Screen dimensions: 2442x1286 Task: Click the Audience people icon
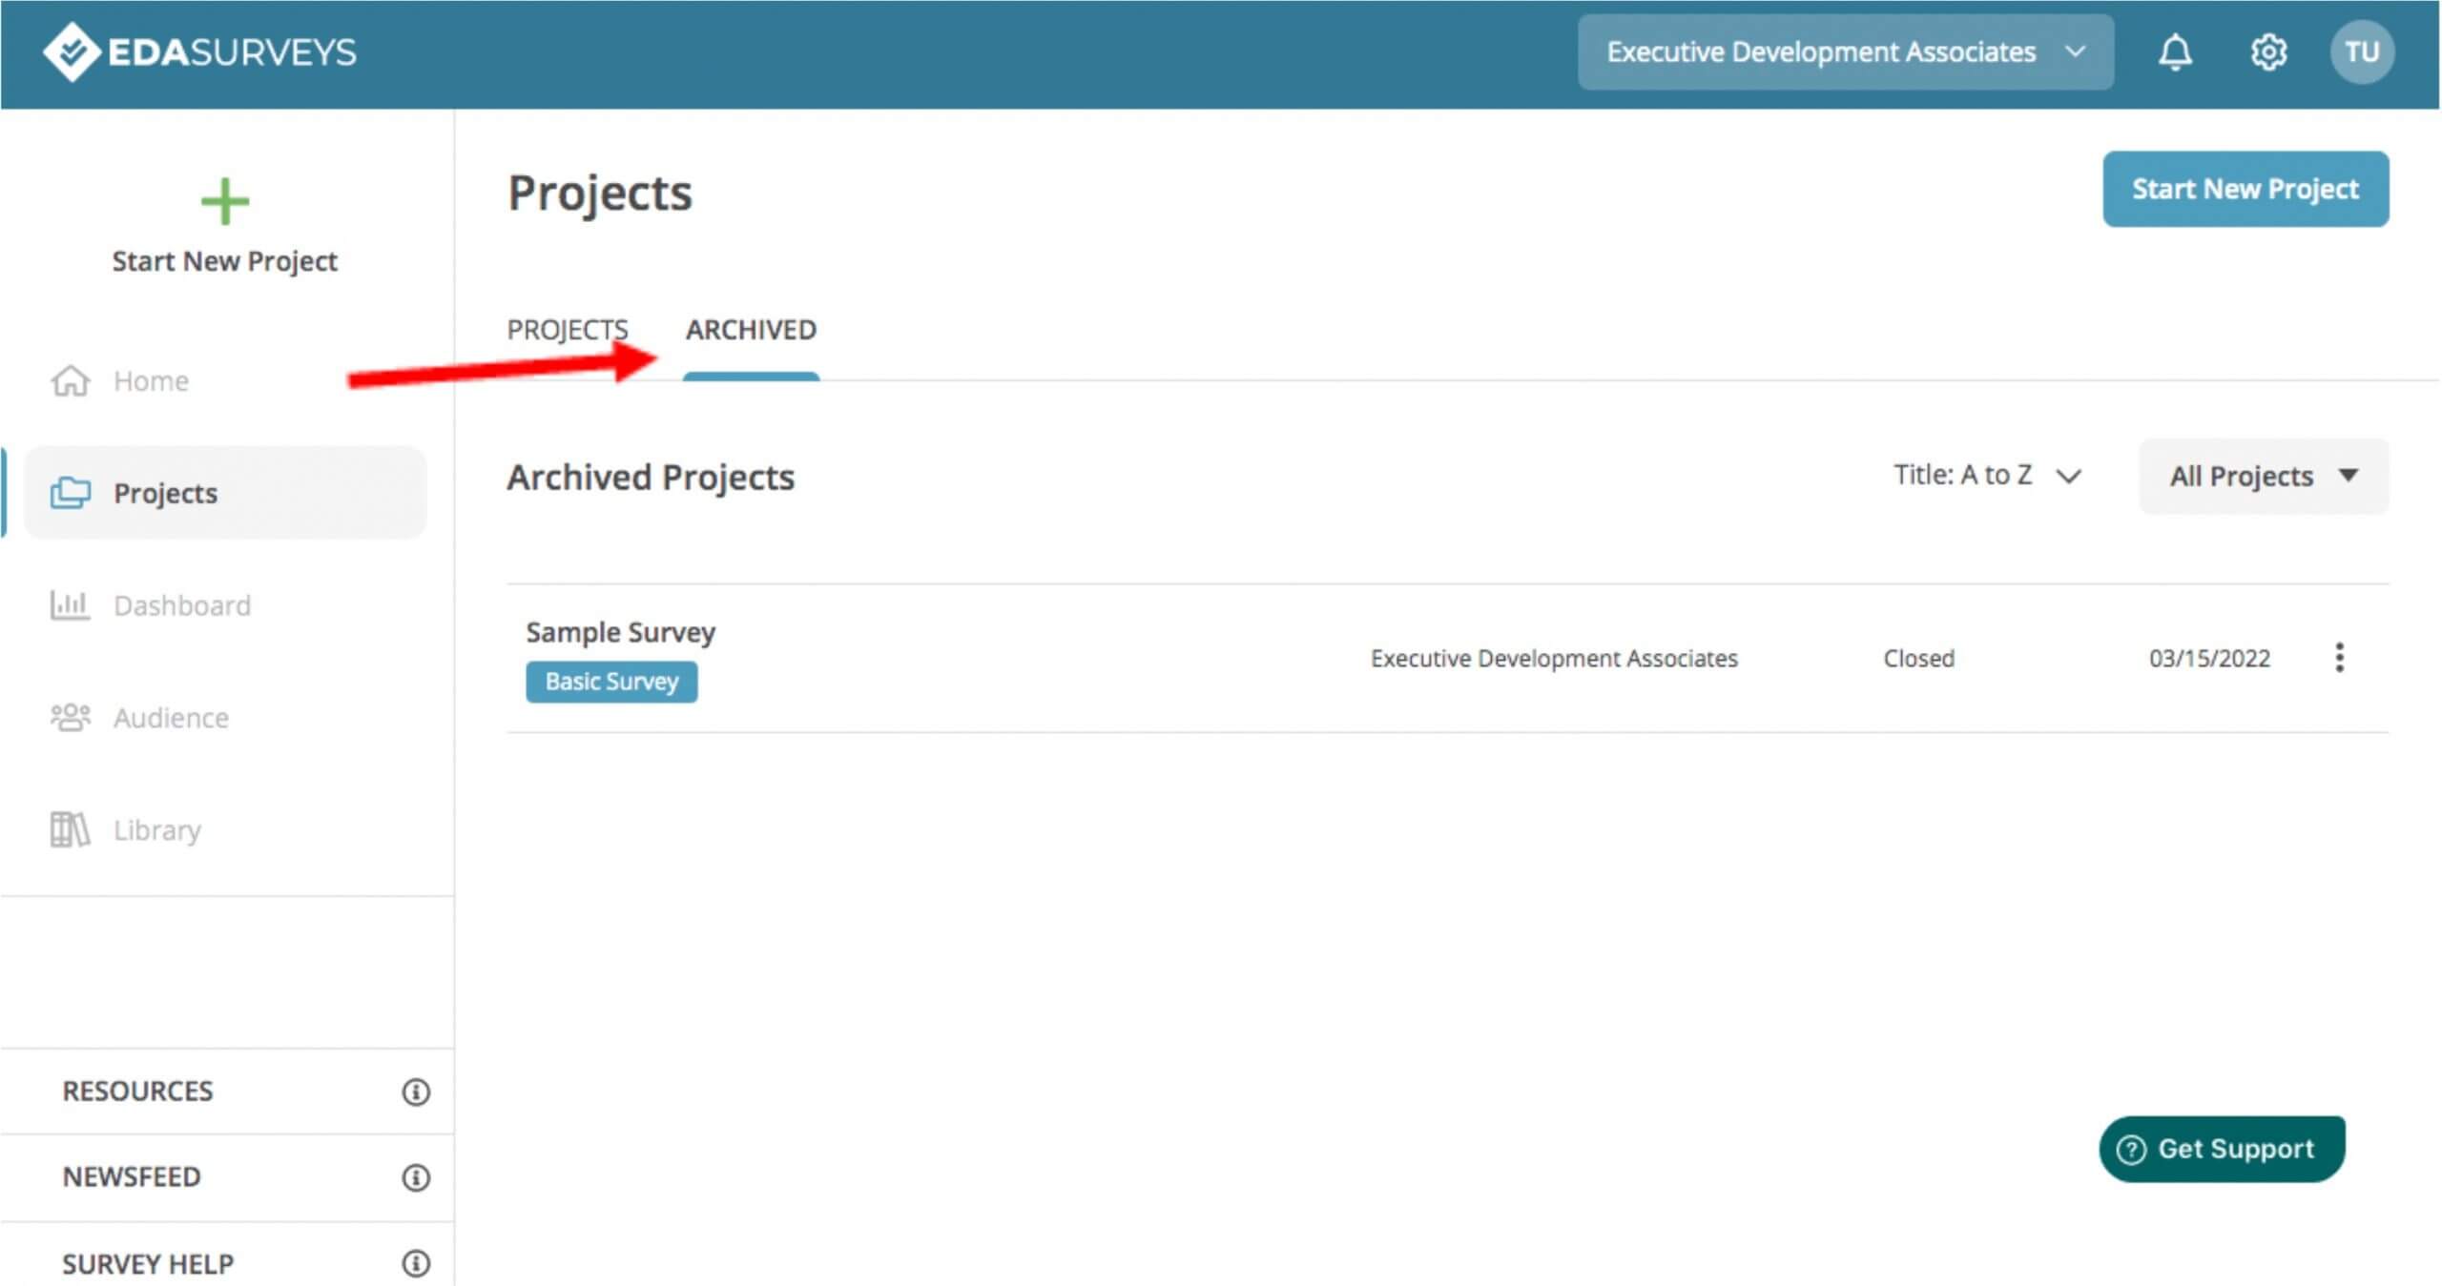(x=71, y=717)
